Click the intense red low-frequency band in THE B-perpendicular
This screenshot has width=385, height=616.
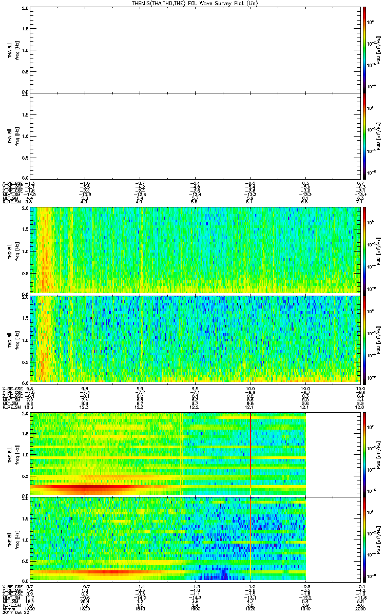pyautogui.click(x=87, y=487)
